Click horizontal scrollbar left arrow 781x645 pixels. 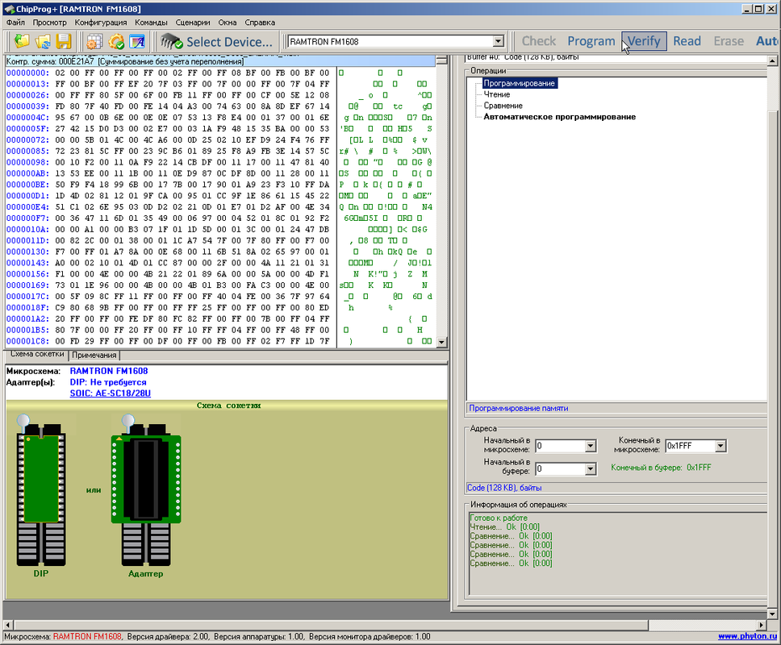(x=8, y=625)
